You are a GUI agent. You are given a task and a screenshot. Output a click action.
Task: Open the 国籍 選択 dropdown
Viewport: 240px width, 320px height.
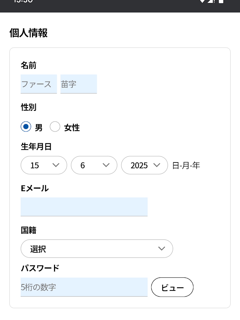click(x=97, y=248)
